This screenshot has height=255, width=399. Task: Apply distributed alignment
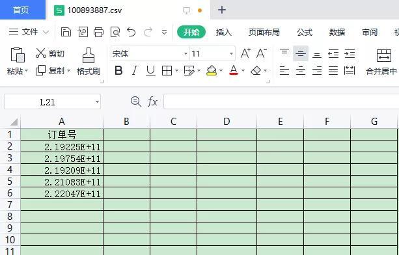click(x=350, y=70)
